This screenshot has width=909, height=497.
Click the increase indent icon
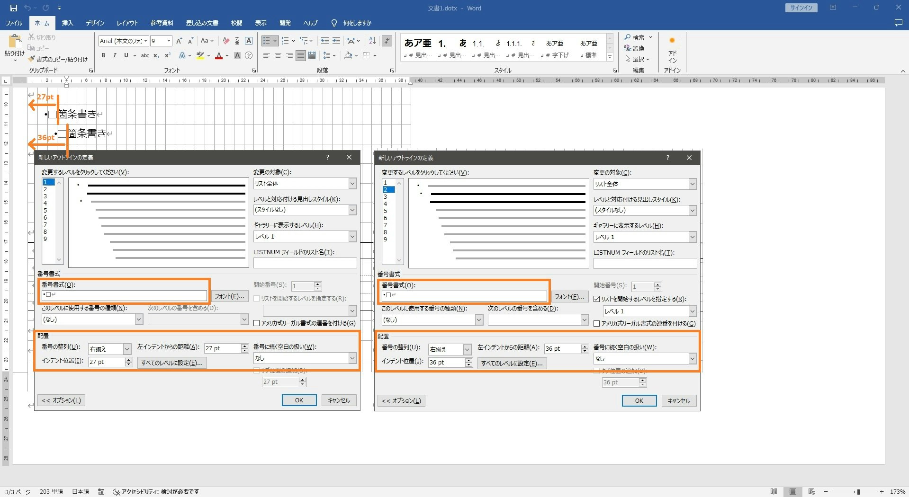coord(336,41)
